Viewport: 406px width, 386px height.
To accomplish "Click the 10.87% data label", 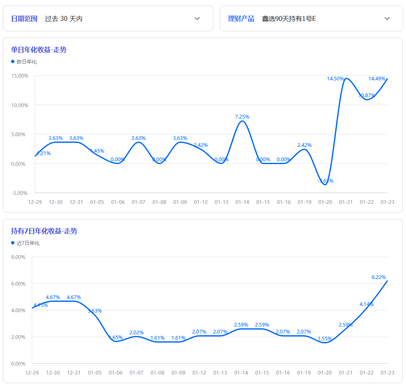I will (x=367, y=96).
